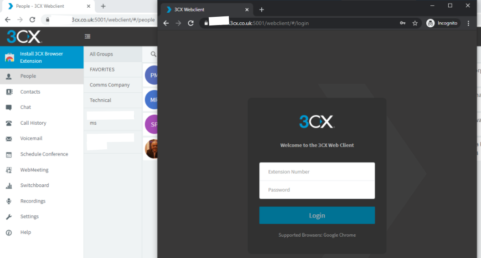Click the People person icon
The width and height of the screenshot is (481, 258).
click(9, 76)
